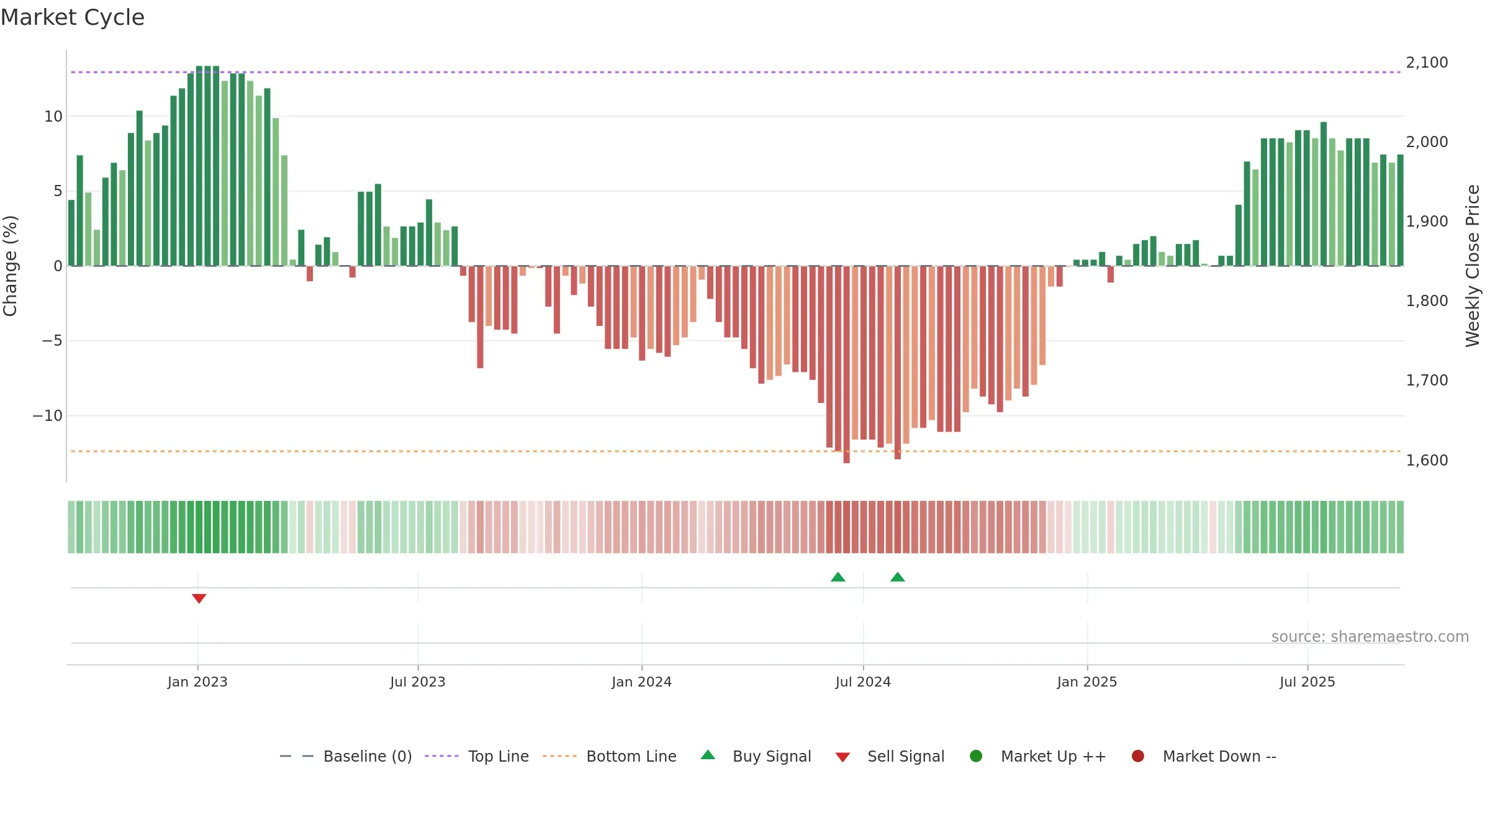1490x838 pixels.
Task: Click the 2,100 price axis label
Action: coord(1427,63)
